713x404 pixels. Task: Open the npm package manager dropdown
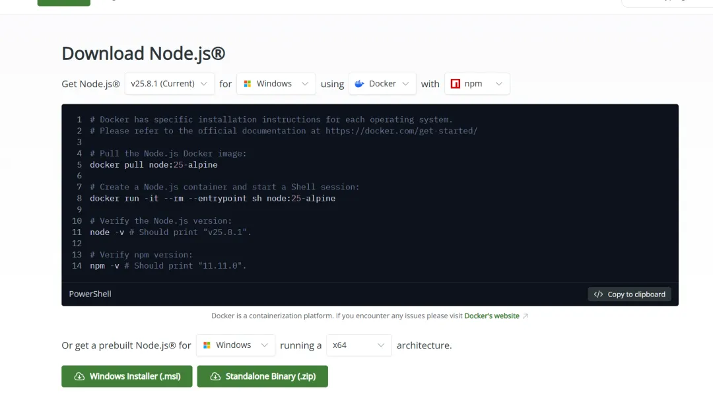tap(477, 84)
